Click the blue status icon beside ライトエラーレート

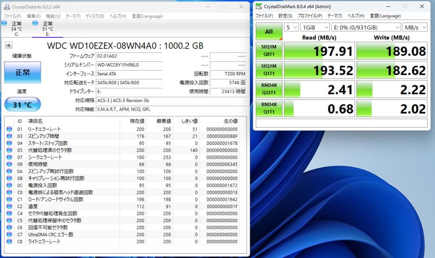pyautogui.click(x=8, y=241)
